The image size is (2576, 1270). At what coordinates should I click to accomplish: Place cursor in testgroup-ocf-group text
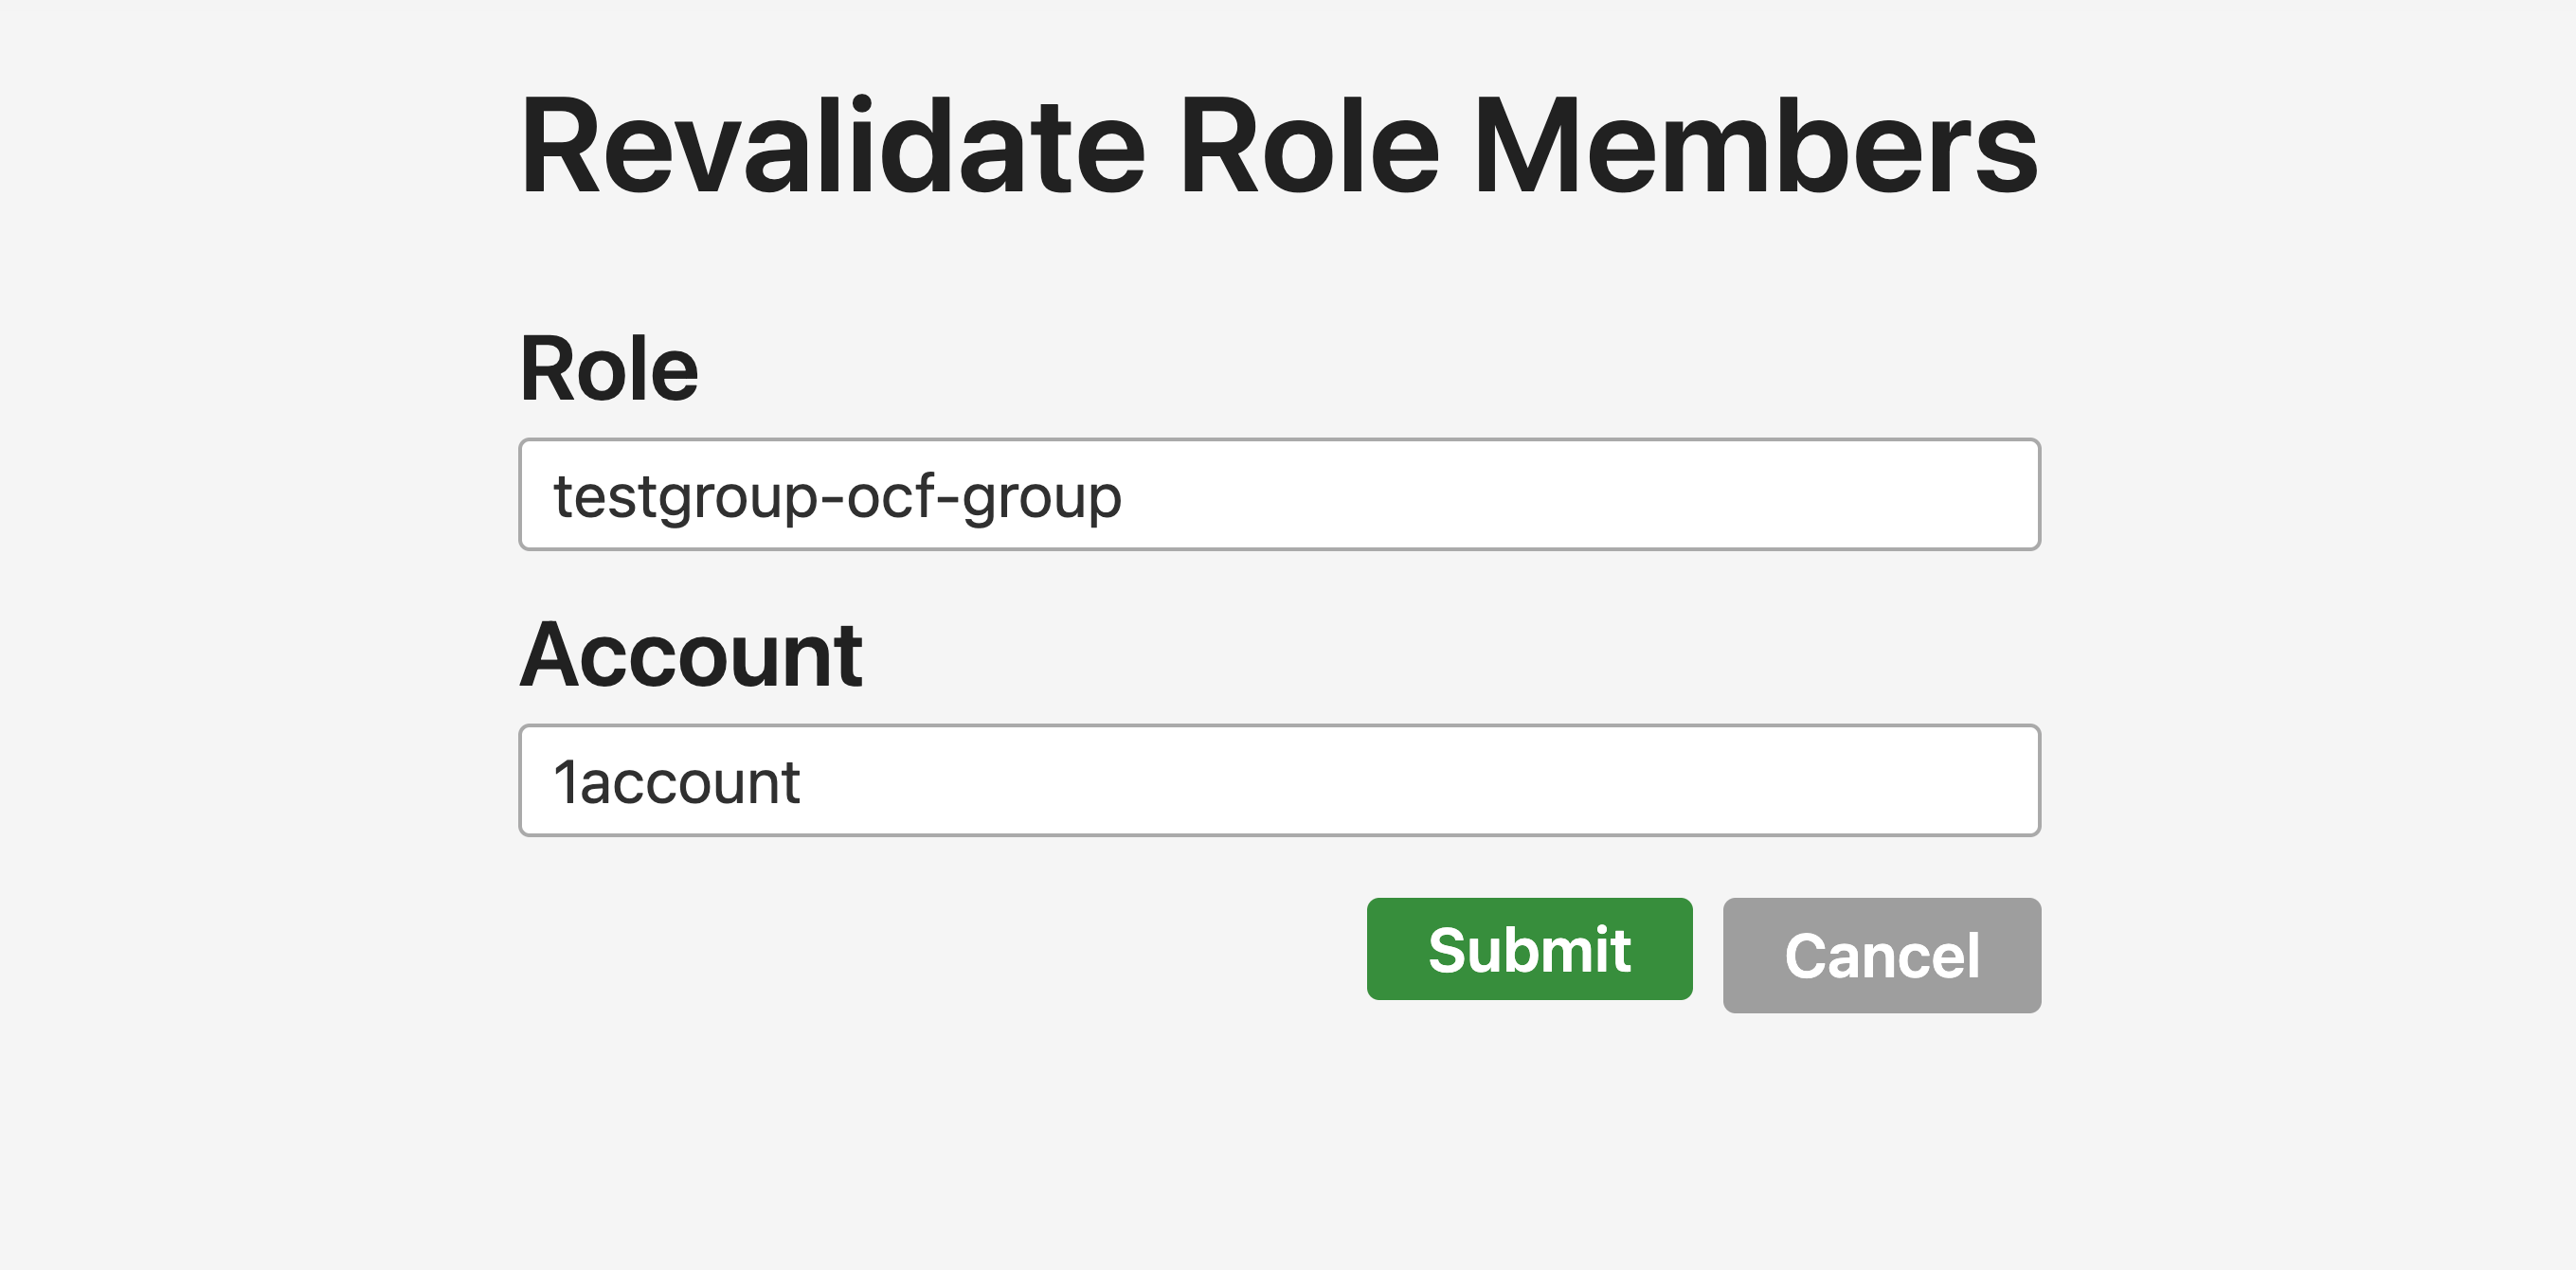click(838, 497)
